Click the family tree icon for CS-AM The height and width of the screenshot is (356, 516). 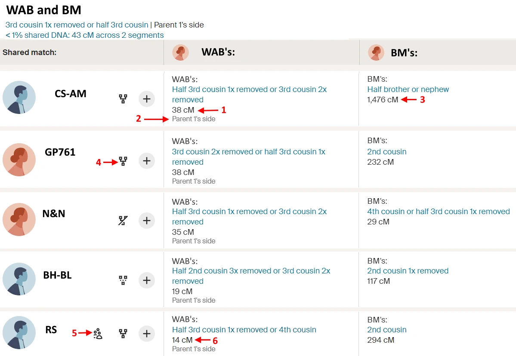123,99
